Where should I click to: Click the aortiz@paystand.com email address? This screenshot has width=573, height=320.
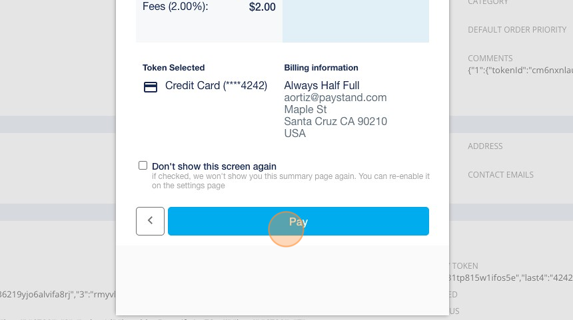(x=335, y=97)
